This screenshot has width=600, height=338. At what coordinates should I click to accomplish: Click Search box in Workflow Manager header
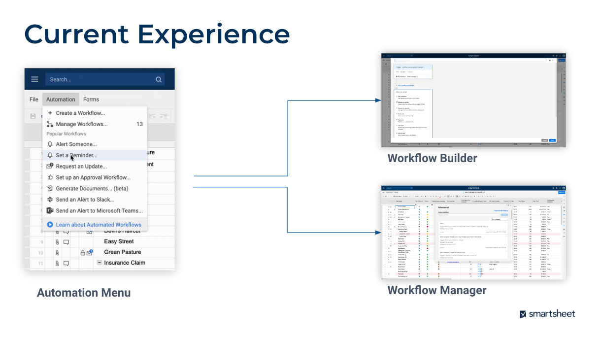coord(400,188)
